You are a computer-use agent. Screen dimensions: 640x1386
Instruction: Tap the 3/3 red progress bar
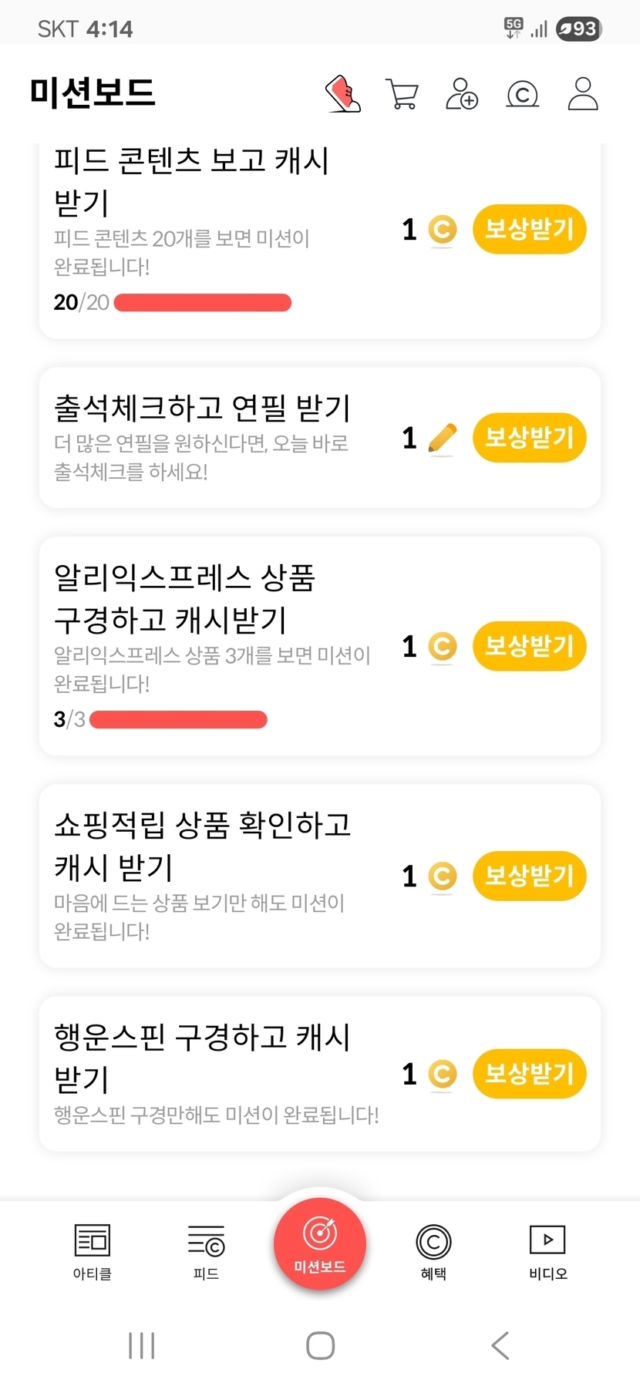[178, 720]
